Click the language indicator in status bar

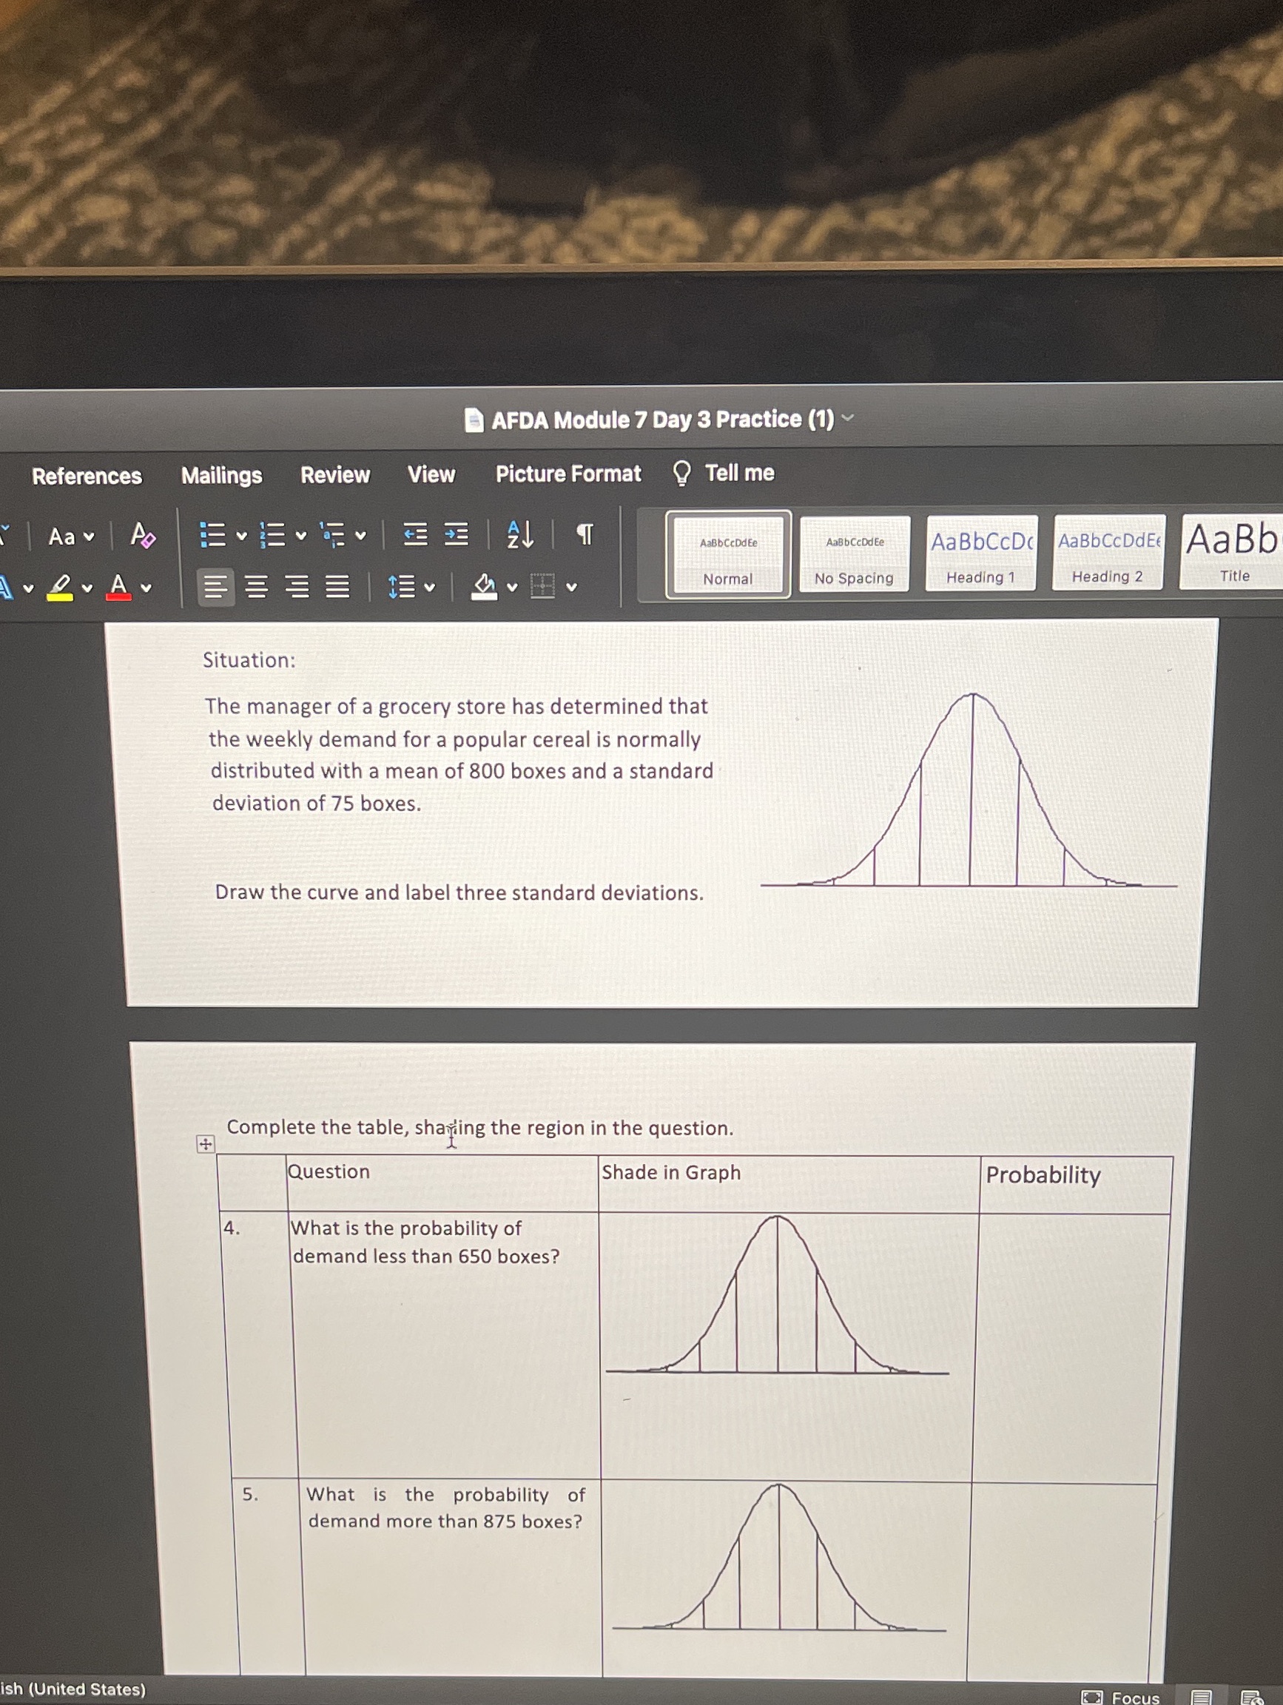click(x=73, y=1688)
